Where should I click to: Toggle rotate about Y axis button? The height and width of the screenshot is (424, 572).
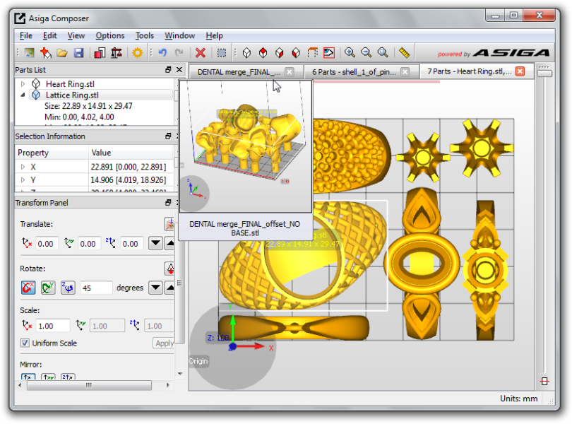[x=48, y=288]
